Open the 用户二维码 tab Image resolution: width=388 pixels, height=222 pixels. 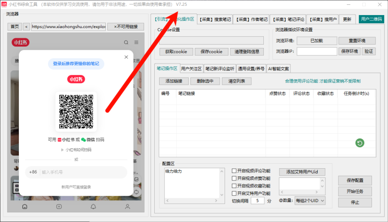[371, 19]
